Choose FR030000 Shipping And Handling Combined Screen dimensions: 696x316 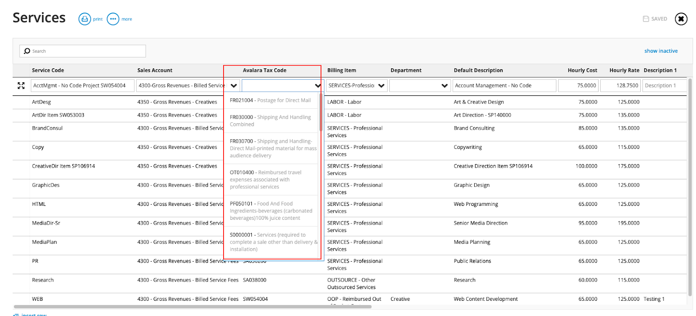[x=271, y=121]
